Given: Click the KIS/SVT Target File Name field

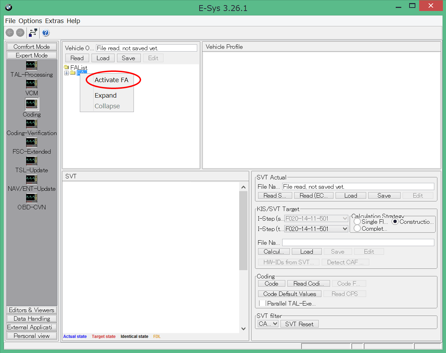Looking at the screenshot, I should tap(358, 243).
